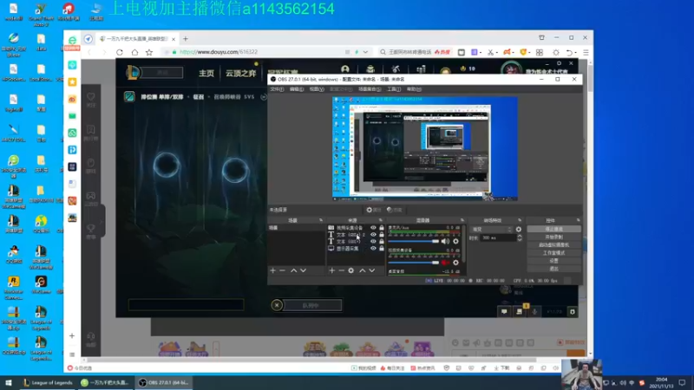Expand browser address bar dropdown arrow
694x390 pixels.
point(365,52)
